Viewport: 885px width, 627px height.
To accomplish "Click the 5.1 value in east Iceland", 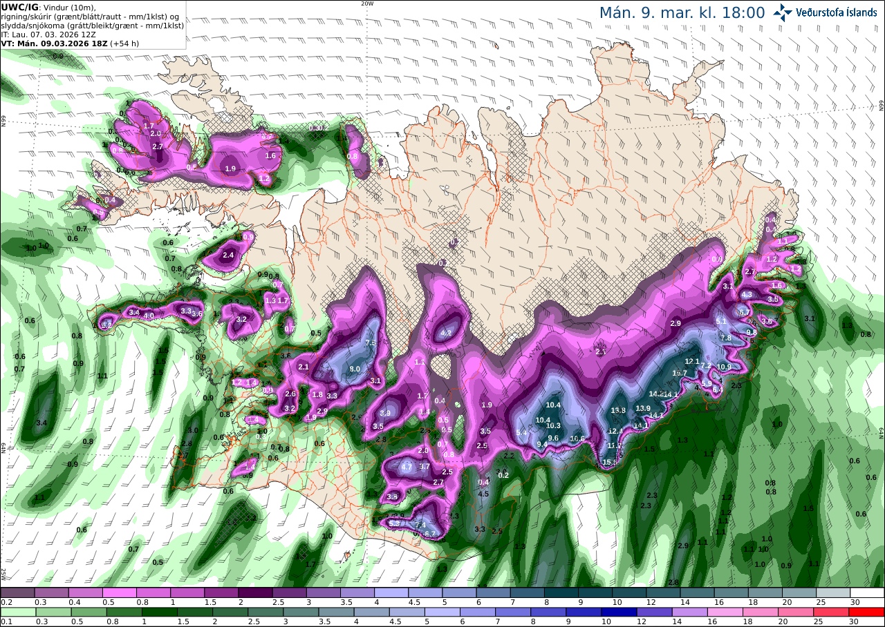I will [721, 322].
